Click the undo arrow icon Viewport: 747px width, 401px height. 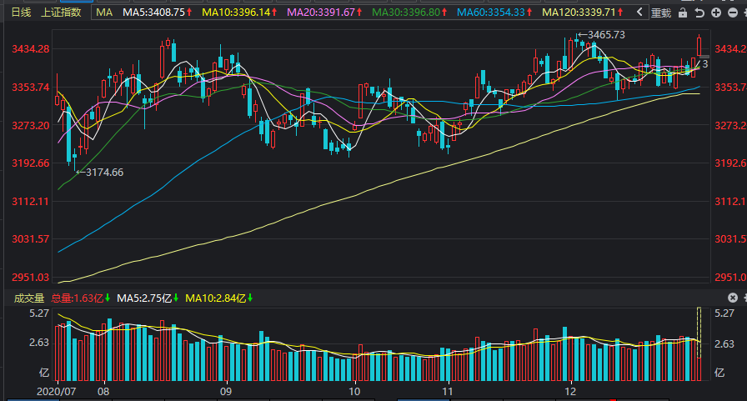[699, 13]
